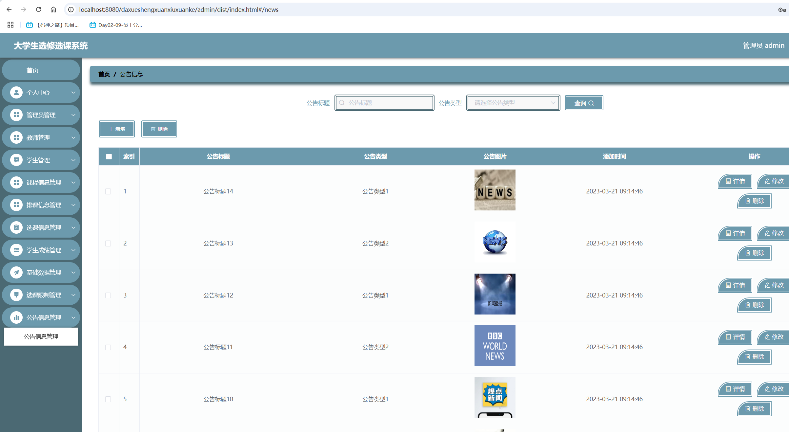Select the 公告信息管理 submenu item
Screen dimensions: 789x432
41,336
